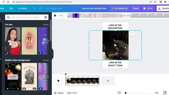
Task: Bookmark this page with the star icon
Action: click(155, 2)
